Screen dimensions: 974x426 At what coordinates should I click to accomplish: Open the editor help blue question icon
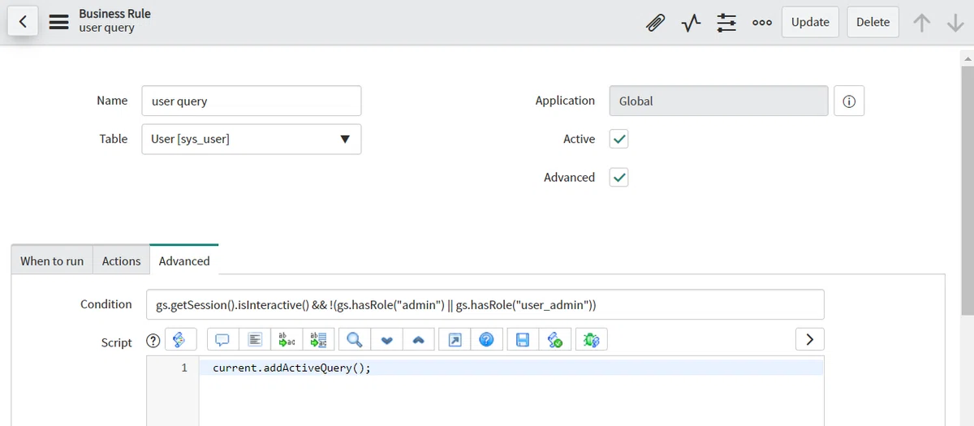coord(486,340)
